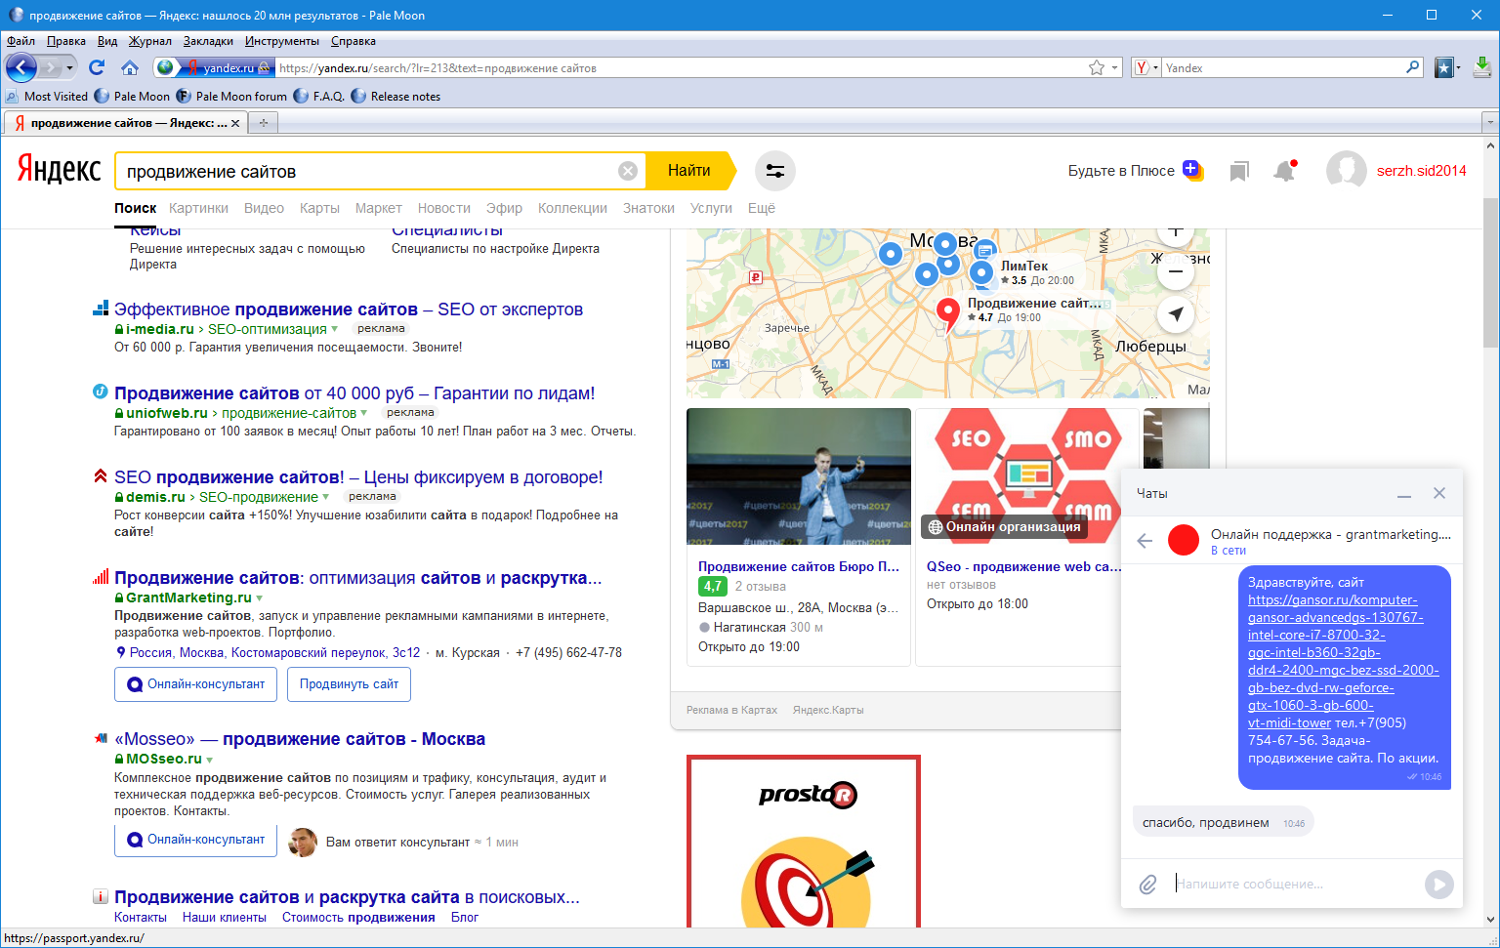Open the GrantMarketing Онлайн-консультант button
The width and height of the screenshot is (1500, 948).
pos(195,684)
